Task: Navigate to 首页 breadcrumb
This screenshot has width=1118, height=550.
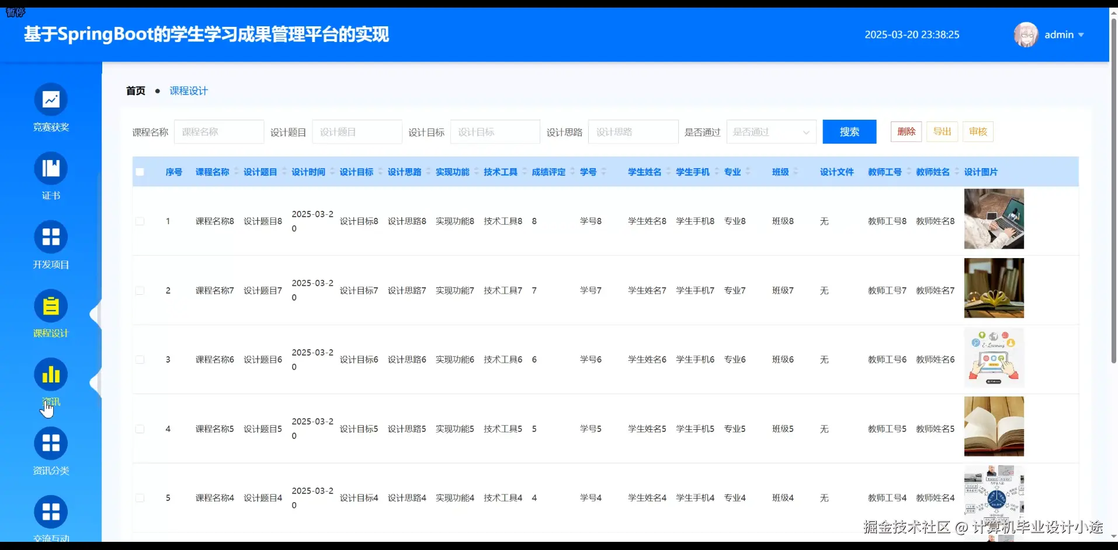Action: (x=135, y=90)
